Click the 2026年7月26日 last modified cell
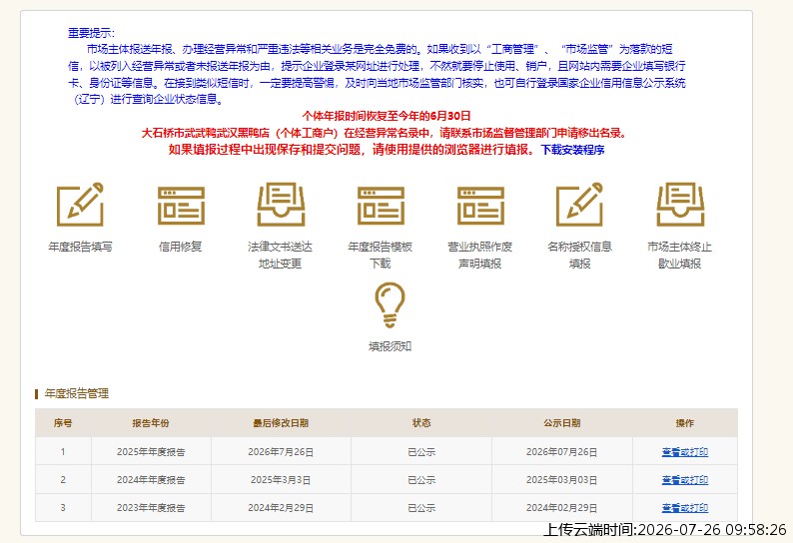 coord(281,452)
